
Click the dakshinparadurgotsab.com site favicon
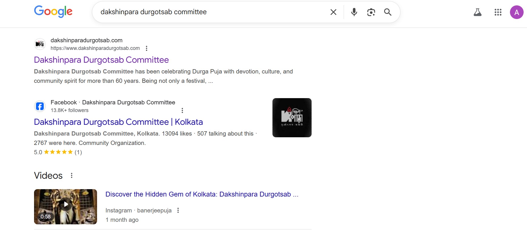[40, 44]
